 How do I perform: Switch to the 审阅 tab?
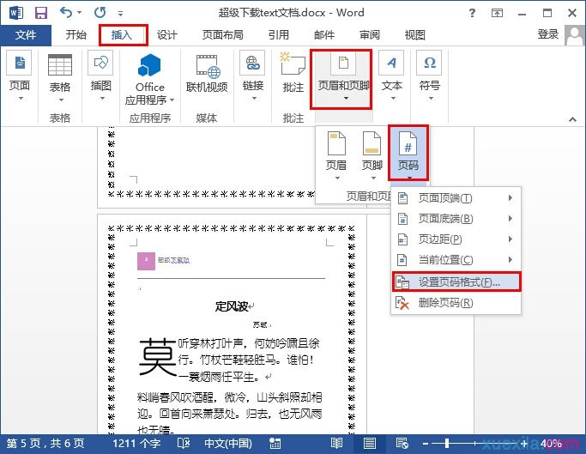pos(370,35)
